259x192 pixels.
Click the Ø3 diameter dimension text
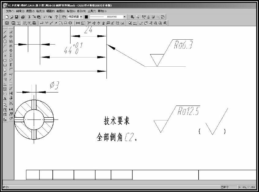pyautogui.click(x=54, y=85)
